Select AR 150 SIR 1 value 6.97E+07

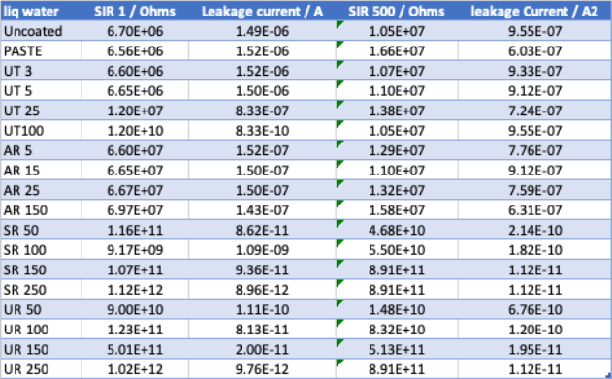135,210
